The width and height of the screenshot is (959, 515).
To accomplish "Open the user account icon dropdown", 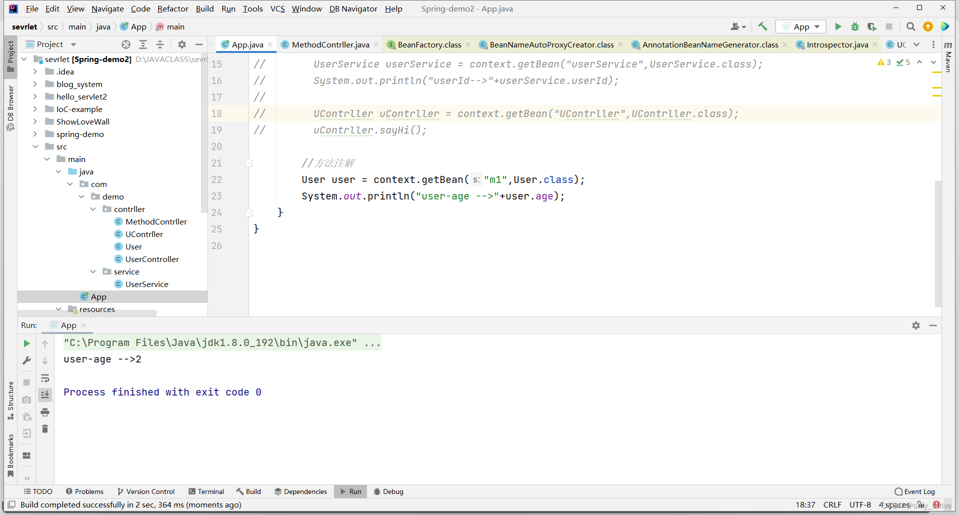I will coord(738,26).
